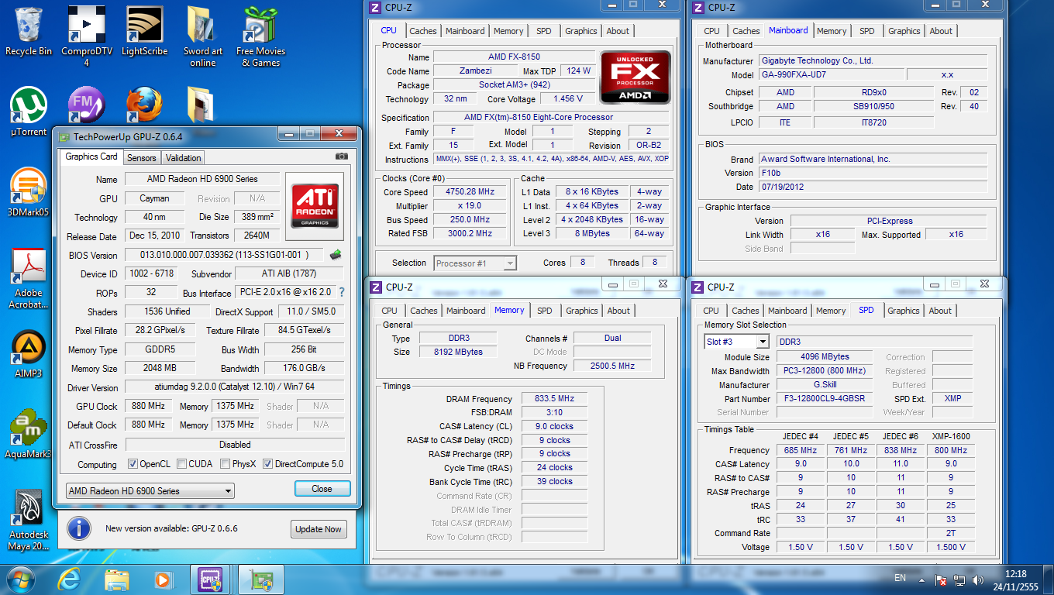Open Windows Explorer from the taskbar
The image size is (1054, 595).
point(117,580)
